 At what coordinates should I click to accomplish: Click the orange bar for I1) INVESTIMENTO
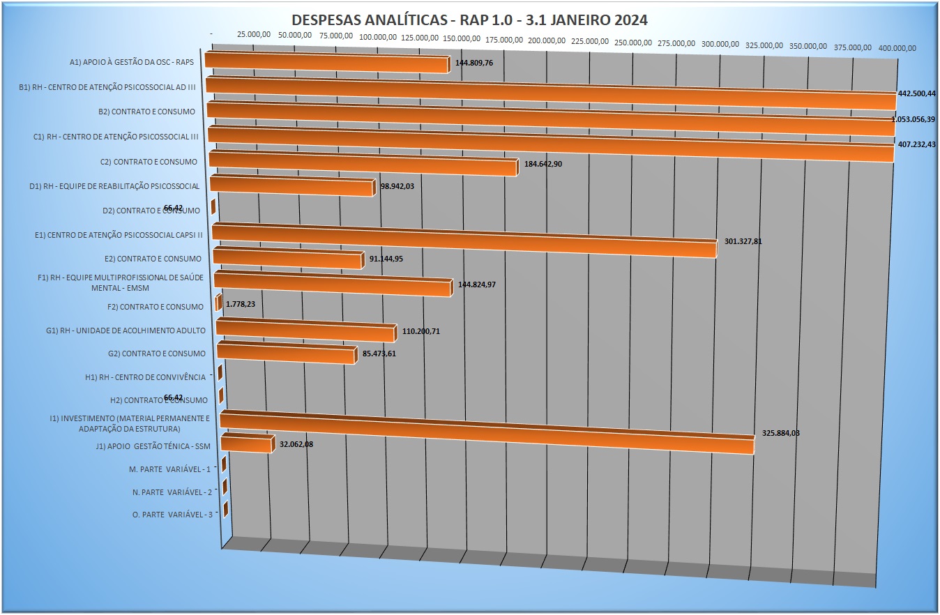pyautogui.click(x=487, y=432)
